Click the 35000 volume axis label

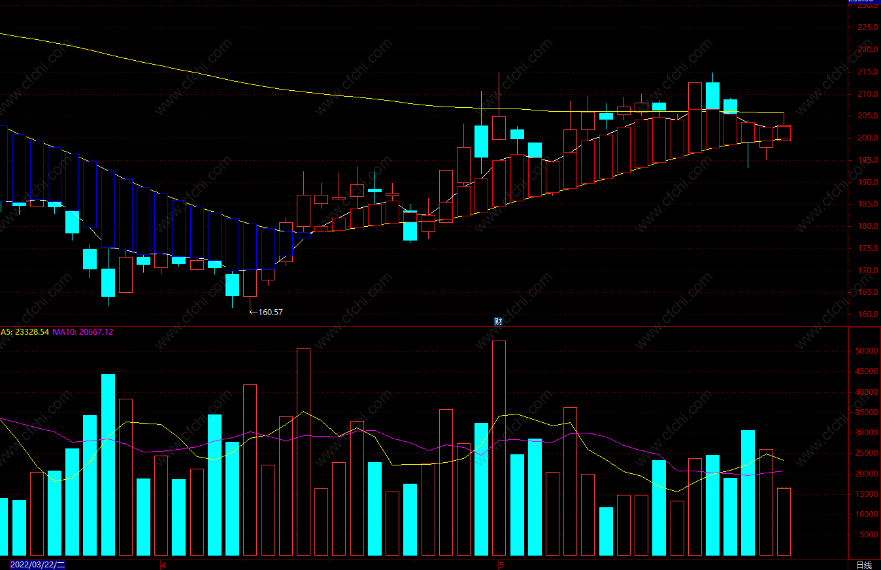pos(865,412)
